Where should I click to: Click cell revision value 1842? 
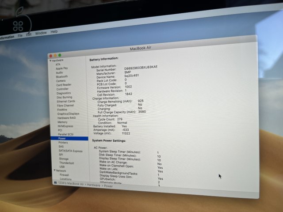tap(129, 94)
